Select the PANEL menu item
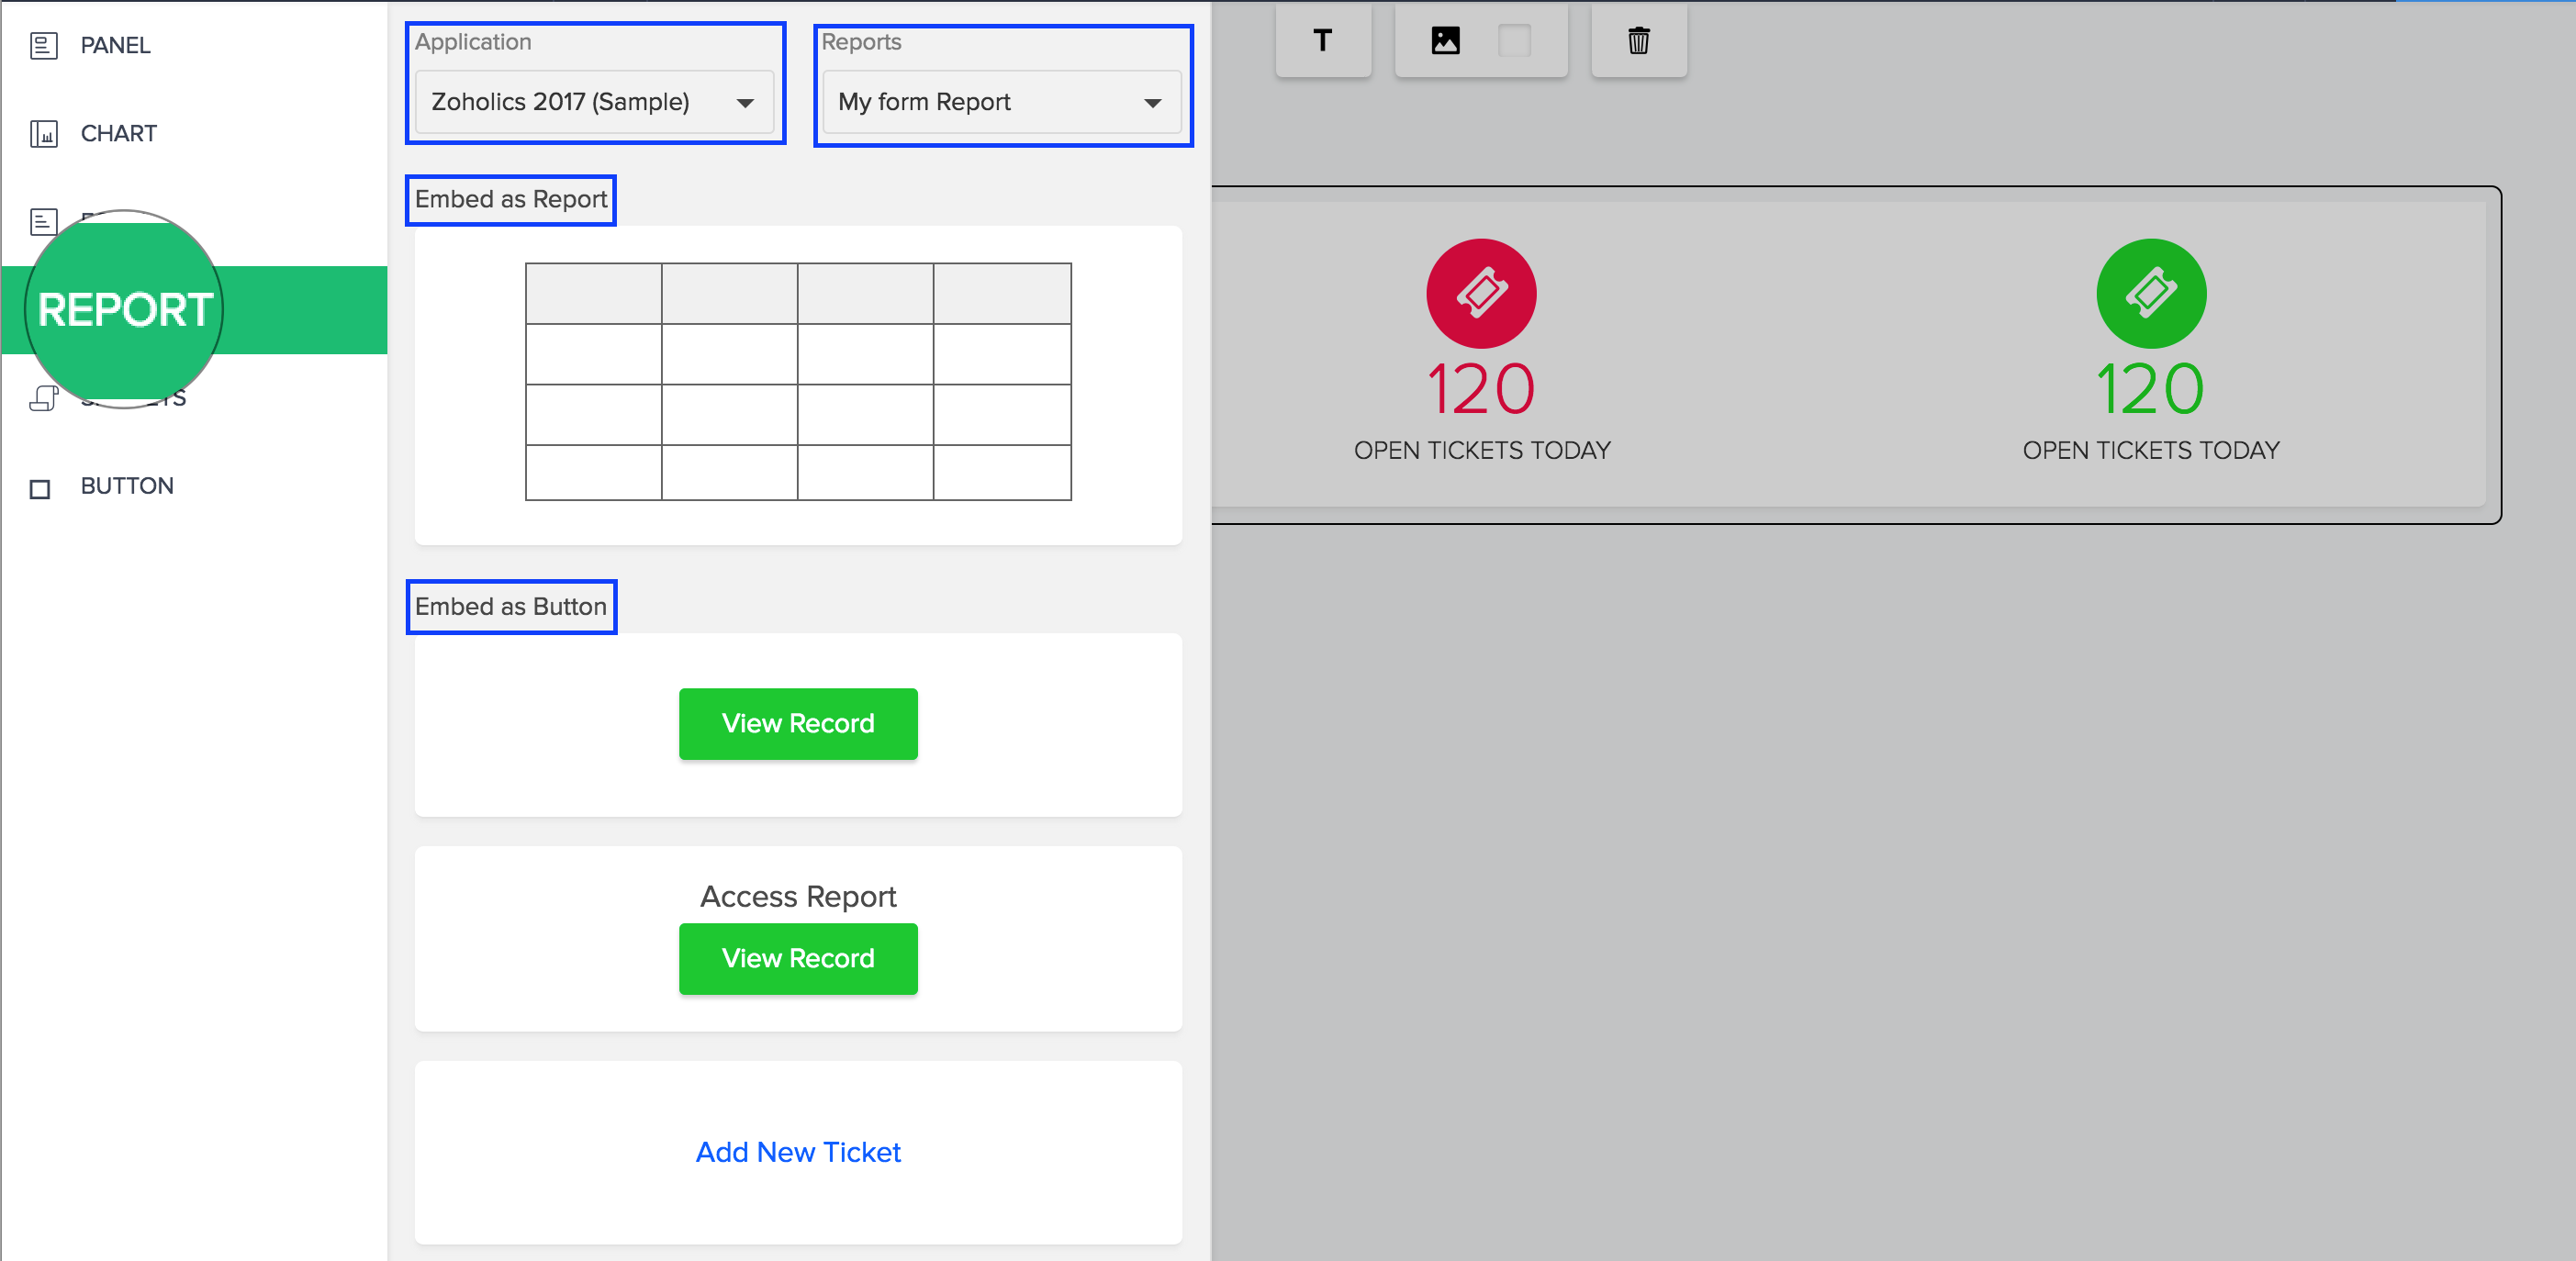 pyautogui.click(x=115, y=46)
